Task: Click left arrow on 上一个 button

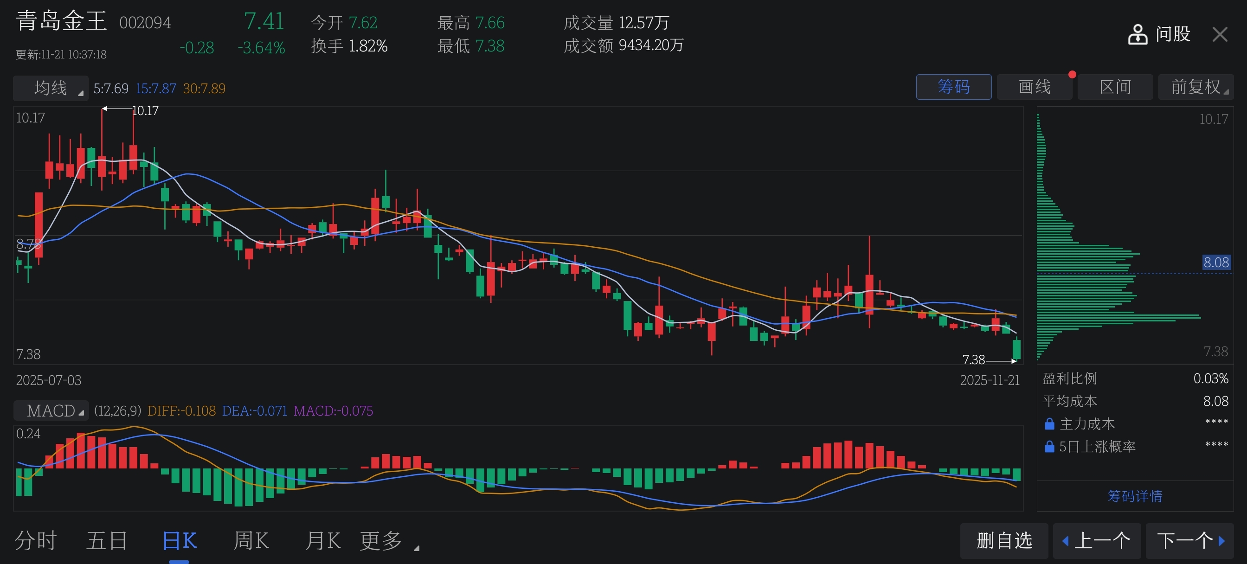Action: (1065, 541)
